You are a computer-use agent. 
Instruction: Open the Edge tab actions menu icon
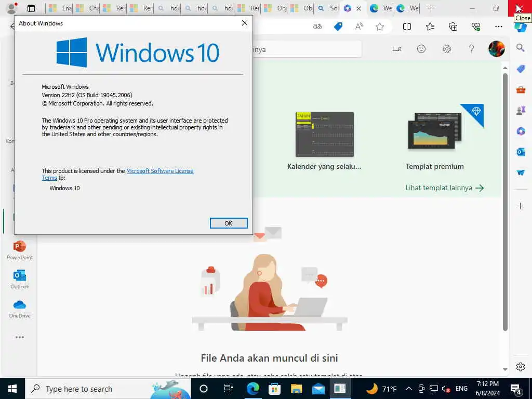(31, 8)
